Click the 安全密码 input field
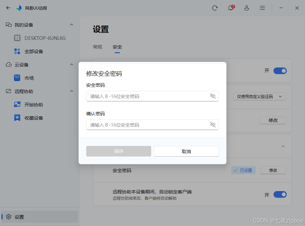The height and width of the screenshot is (226, 305). point(152,96)
